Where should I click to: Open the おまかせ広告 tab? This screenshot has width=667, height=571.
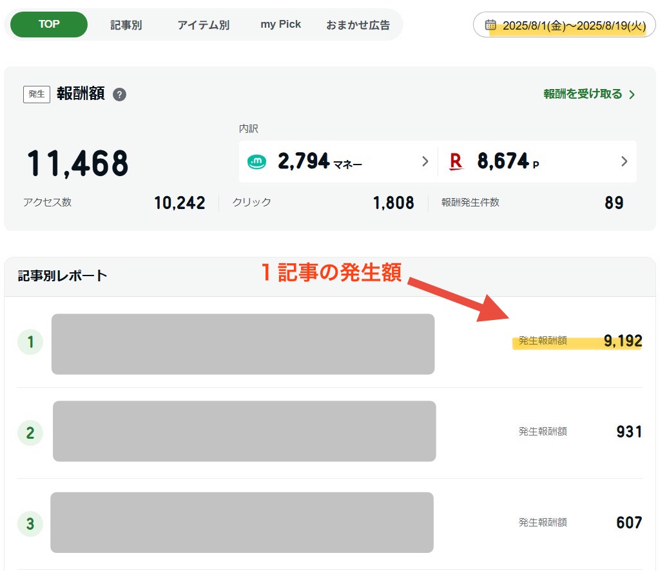pyautogui.click(x=358, y=25)
